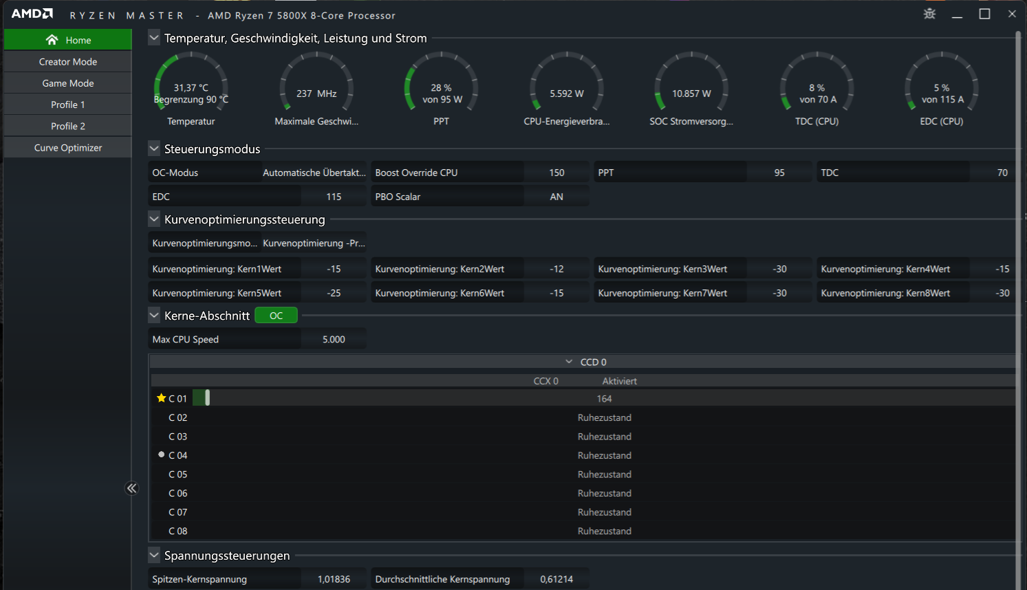1027x590 pixels.
Task: Click Kern6Wert value -15
Action: [x=556, y=293]
